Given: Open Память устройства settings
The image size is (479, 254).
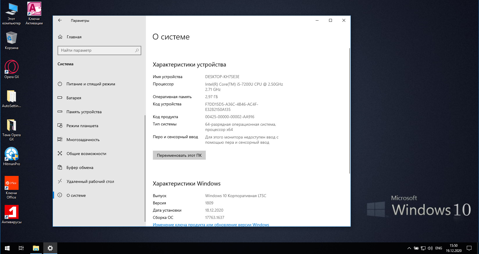Looking at the screenshot, I should [99, 112].
